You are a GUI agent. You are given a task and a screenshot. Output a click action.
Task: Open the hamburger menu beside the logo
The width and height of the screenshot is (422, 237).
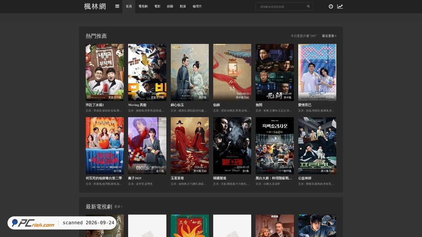point(117,6)
